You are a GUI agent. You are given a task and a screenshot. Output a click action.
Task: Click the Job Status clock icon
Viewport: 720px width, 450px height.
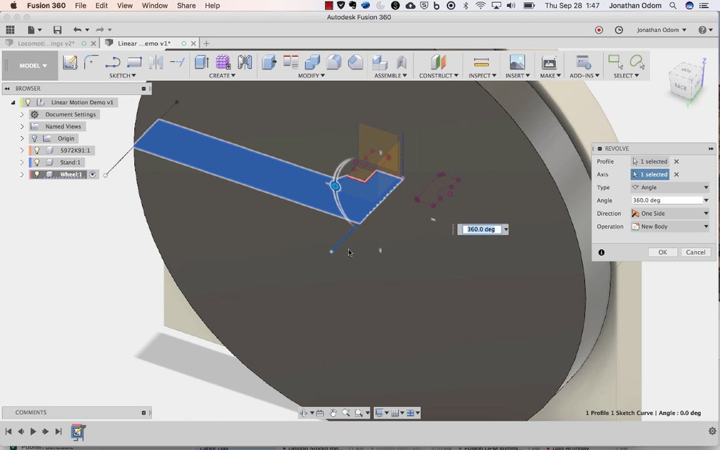point(619,30)
